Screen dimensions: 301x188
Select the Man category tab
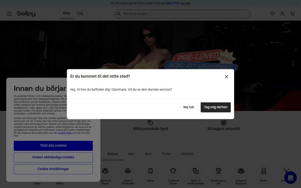pyautogui.click(x=131, y=154)
